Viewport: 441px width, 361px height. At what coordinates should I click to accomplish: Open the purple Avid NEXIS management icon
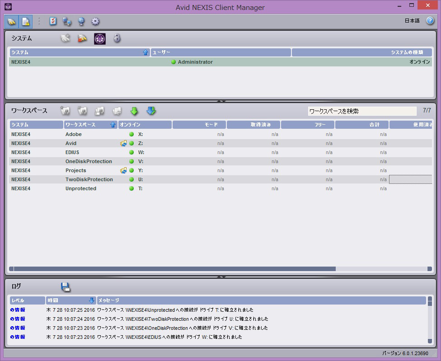coord(100,39)
